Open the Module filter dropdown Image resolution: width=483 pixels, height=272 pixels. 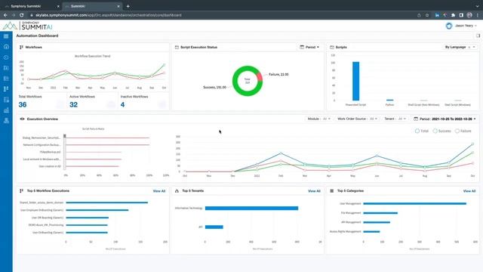point(319,119)
